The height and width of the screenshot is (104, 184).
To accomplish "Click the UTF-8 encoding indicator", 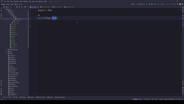I will pyautogui.click(x=156, y=99).
